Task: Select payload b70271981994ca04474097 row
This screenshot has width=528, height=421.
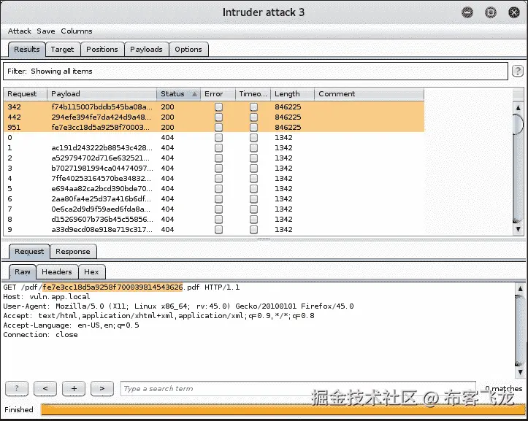Action: (214, 169)
